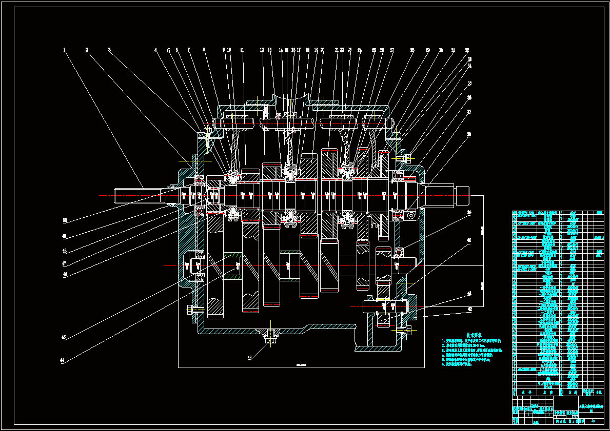
Task: Click the balloon labeled 30
Action: (441, 50)
